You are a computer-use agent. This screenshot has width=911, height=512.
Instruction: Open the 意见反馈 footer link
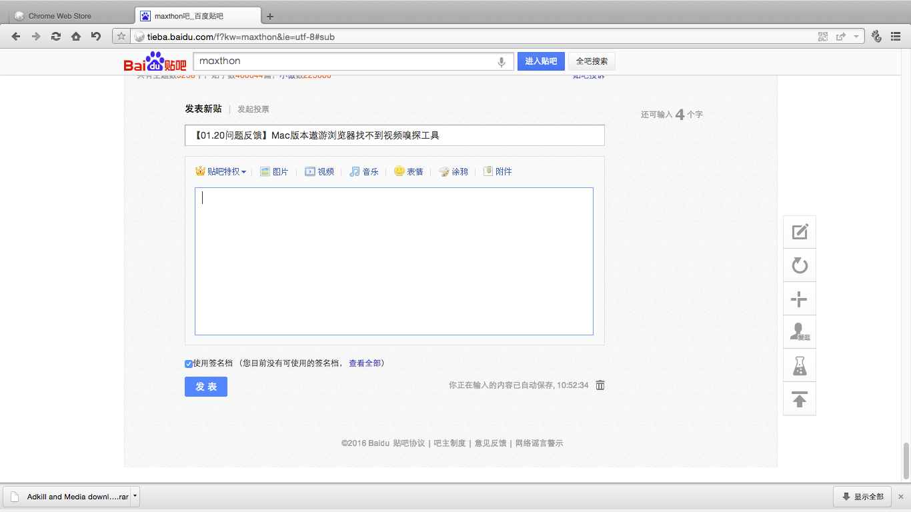point(490,443)
